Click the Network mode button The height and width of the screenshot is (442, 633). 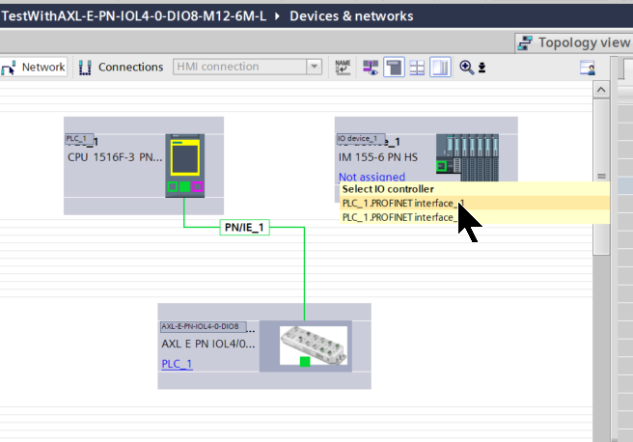click(x=34, y=68)
